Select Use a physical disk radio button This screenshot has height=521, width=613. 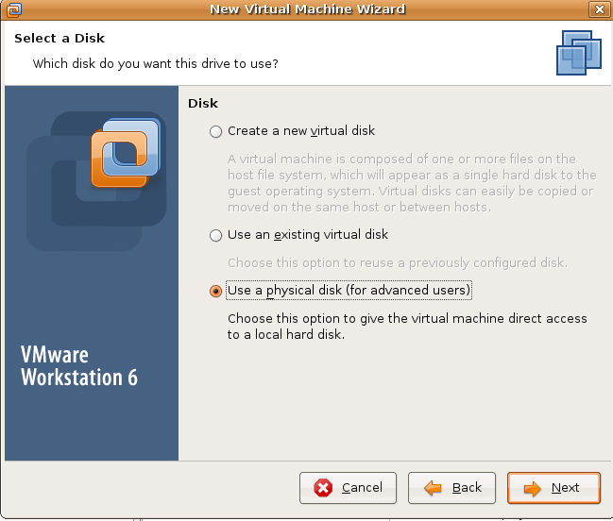(215, 291)
